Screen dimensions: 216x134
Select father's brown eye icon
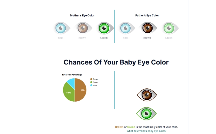[147, 28]
